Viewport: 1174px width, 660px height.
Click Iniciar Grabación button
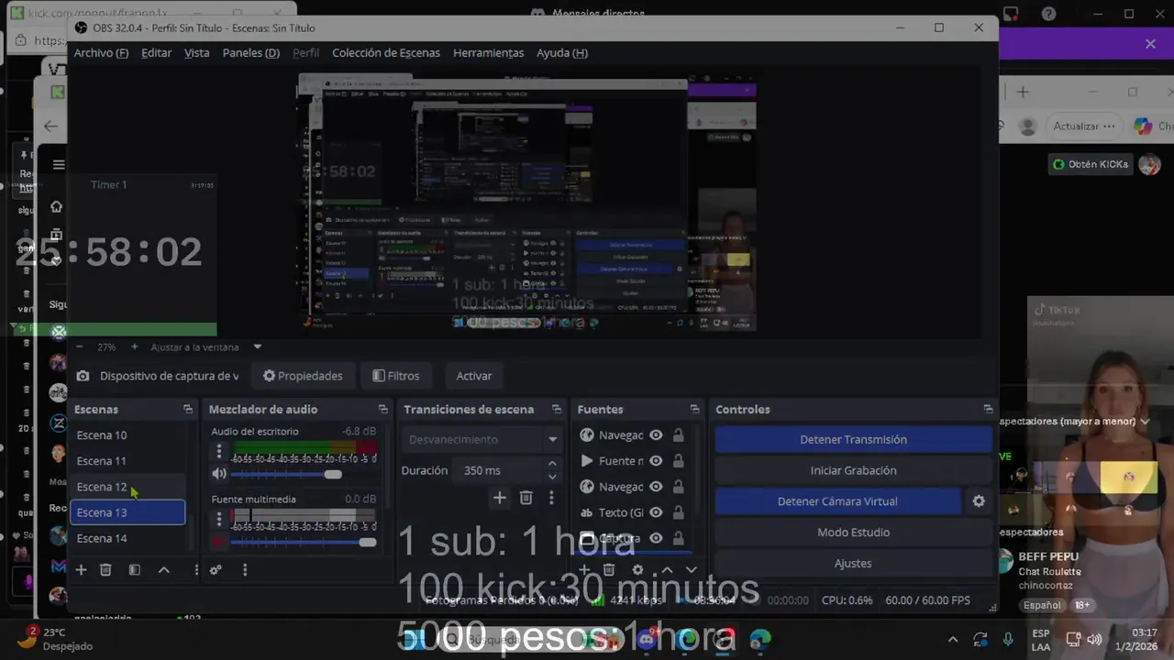(853, 470)
